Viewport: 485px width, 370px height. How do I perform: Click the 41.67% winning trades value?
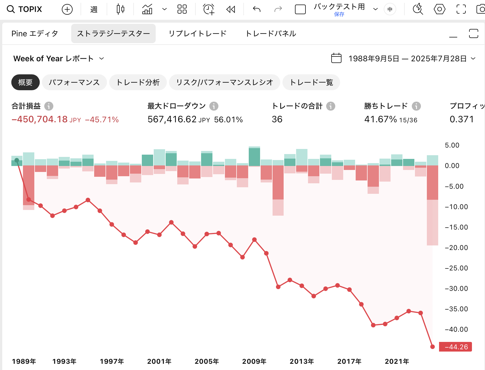[380, 119]
